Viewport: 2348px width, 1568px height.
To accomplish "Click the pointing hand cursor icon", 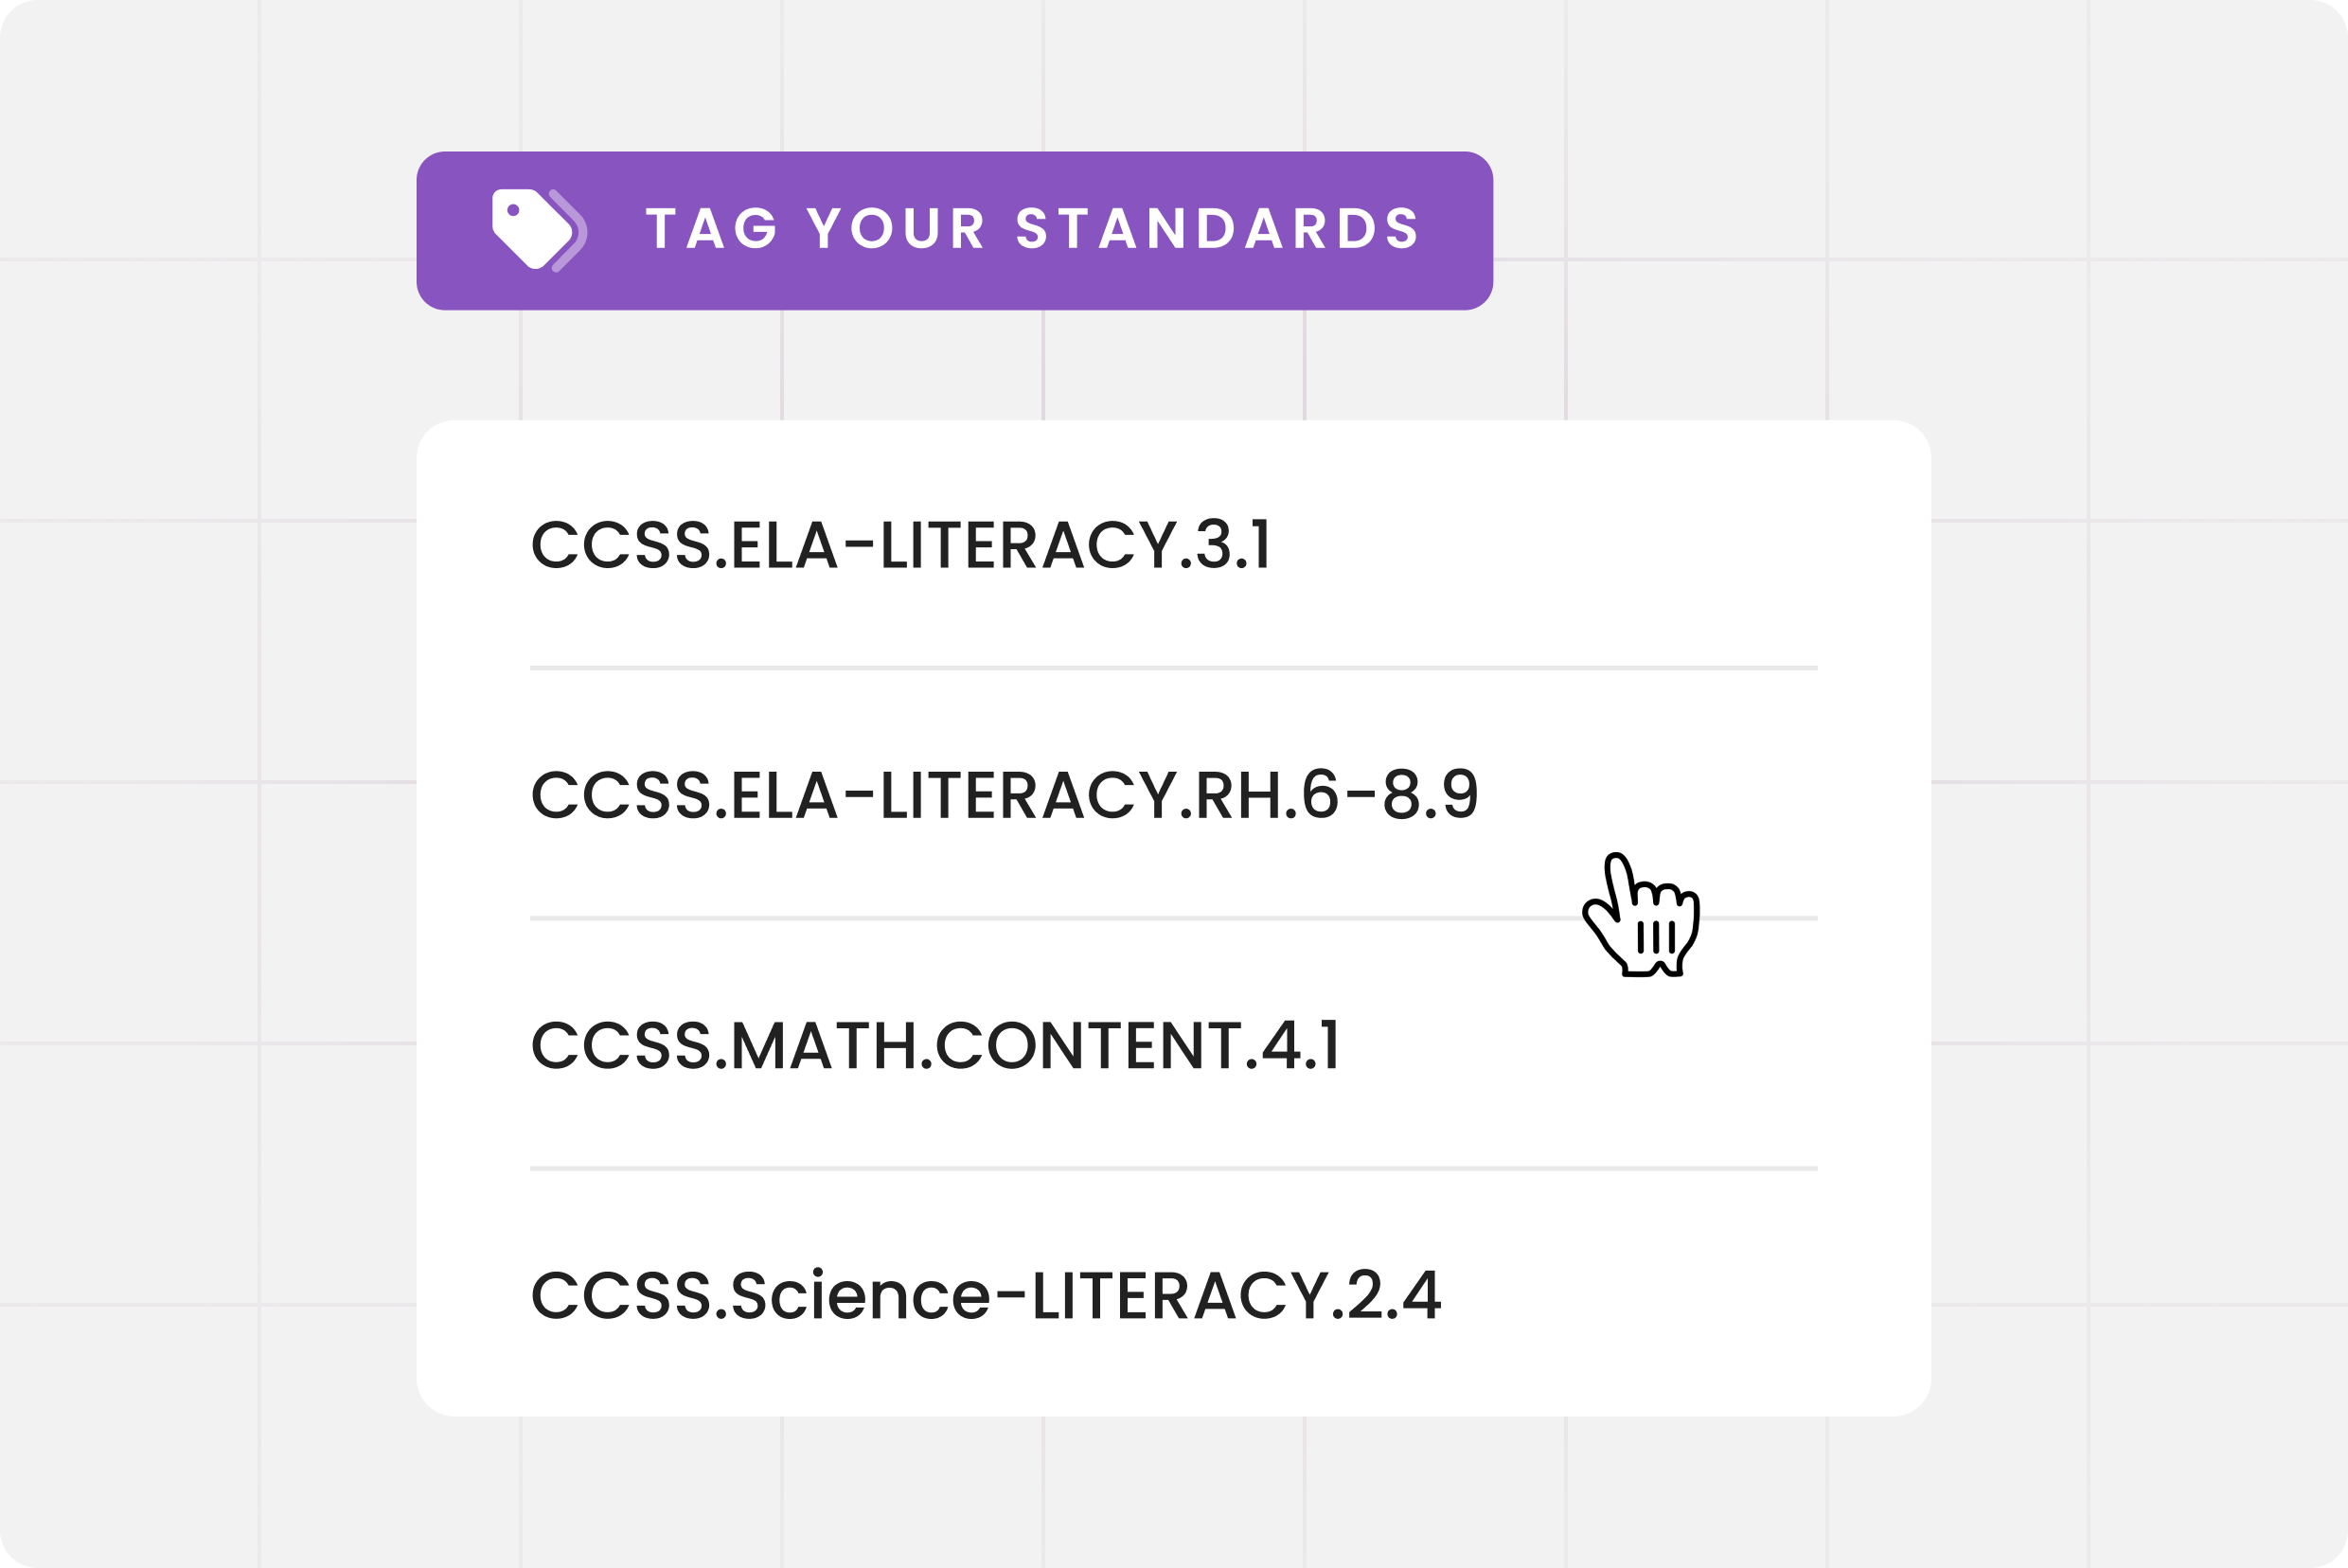I will point(1641,915).
